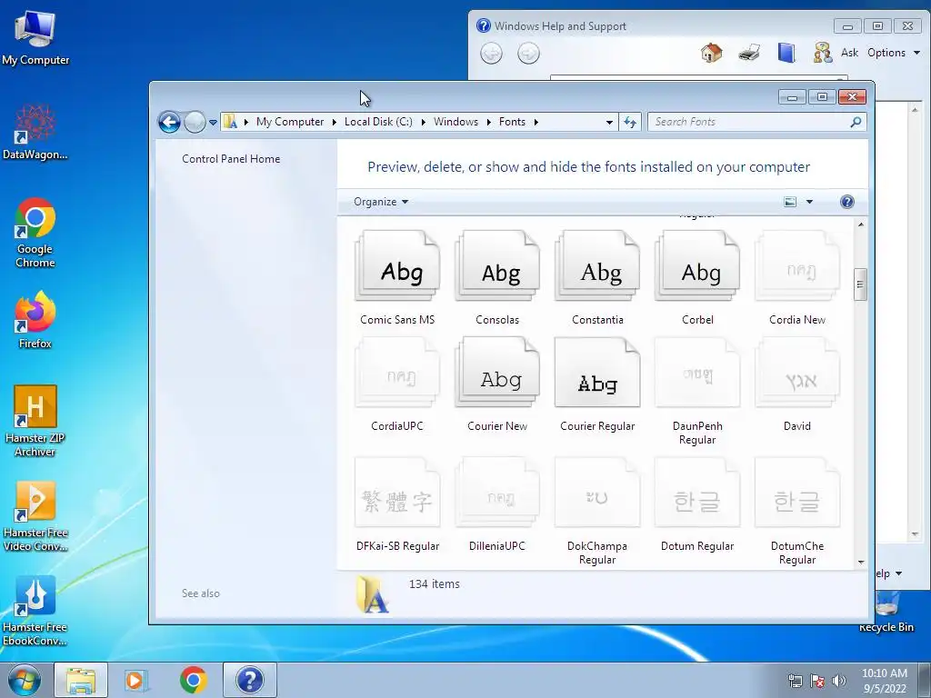Click the taskbar clock showing 10:10 AM

885,681
